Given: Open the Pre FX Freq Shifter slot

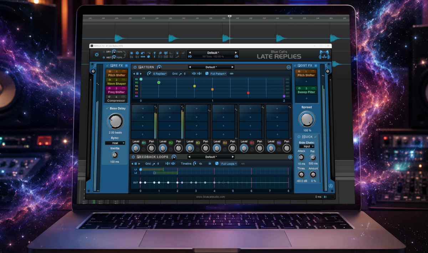Looking at the screenshot, I should 117,92.
